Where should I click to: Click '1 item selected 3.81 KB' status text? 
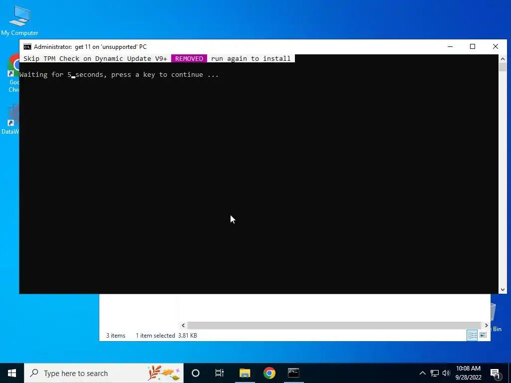point(166,336)
